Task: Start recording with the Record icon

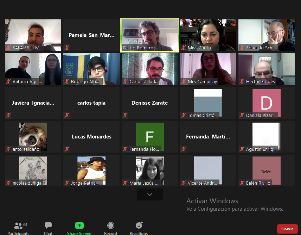Action: [x=110, y=226]
